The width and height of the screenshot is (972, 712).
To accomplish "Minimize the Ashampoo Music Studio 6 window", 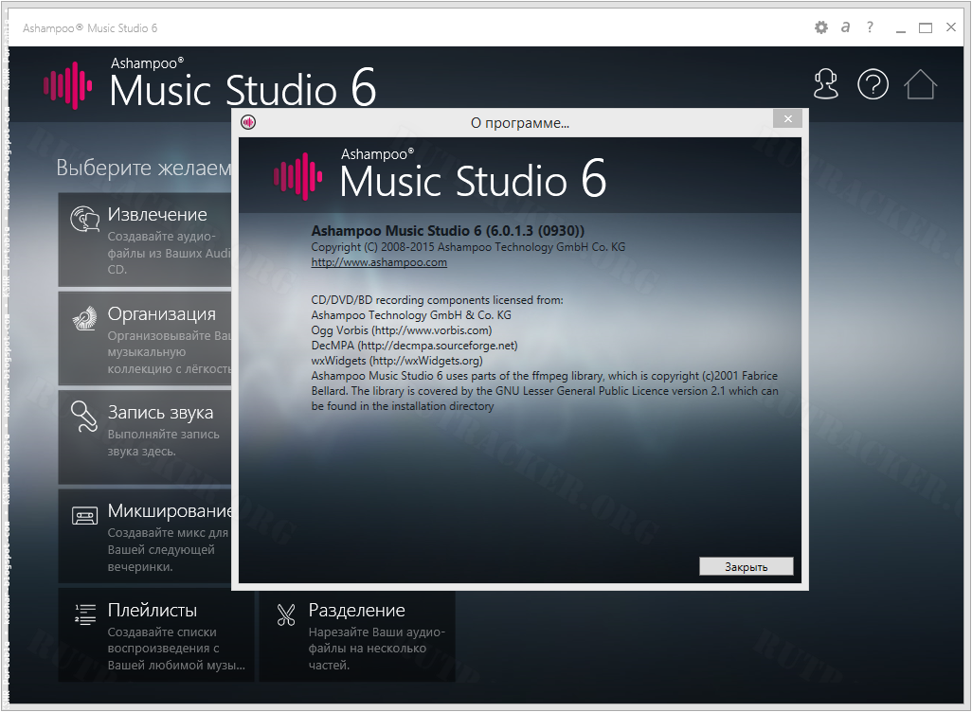I will [x=899, y=27].
